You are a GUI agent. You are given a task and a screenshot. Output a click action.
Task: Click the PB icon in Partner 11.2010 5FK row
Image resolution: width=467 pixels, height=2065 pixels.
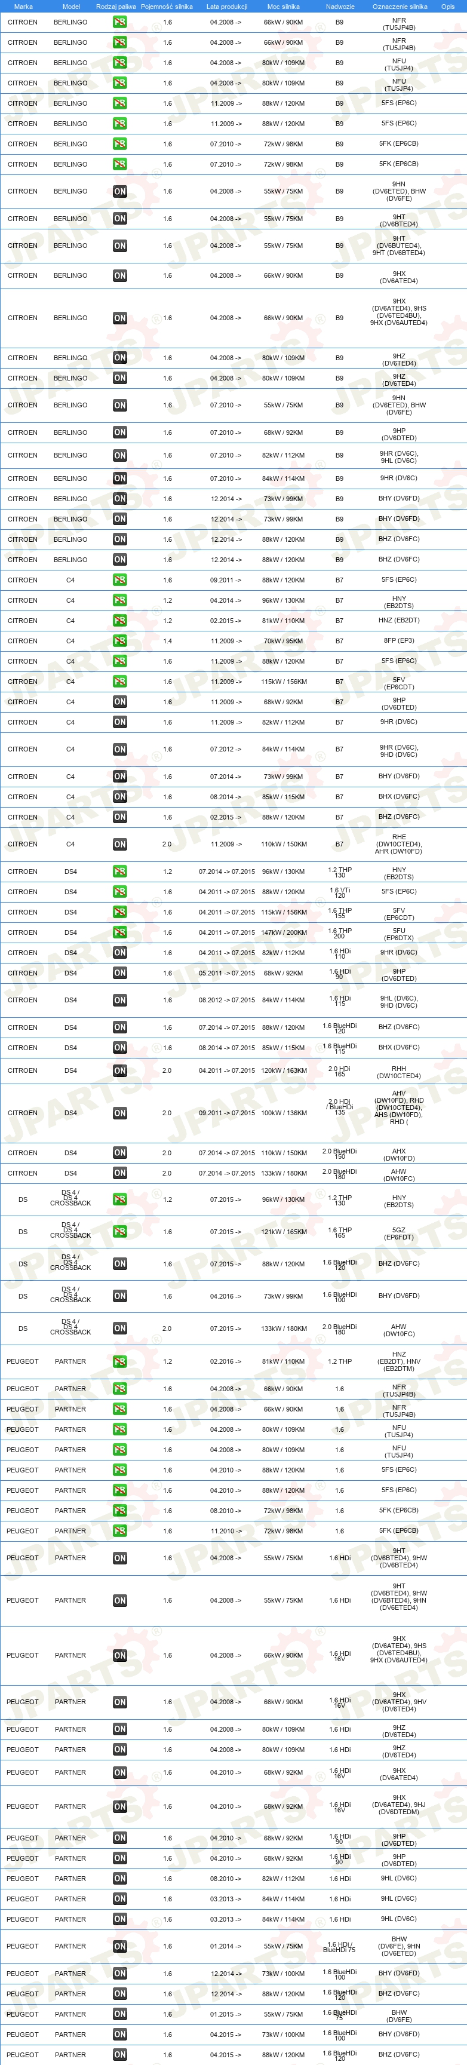pos(119,1531)
